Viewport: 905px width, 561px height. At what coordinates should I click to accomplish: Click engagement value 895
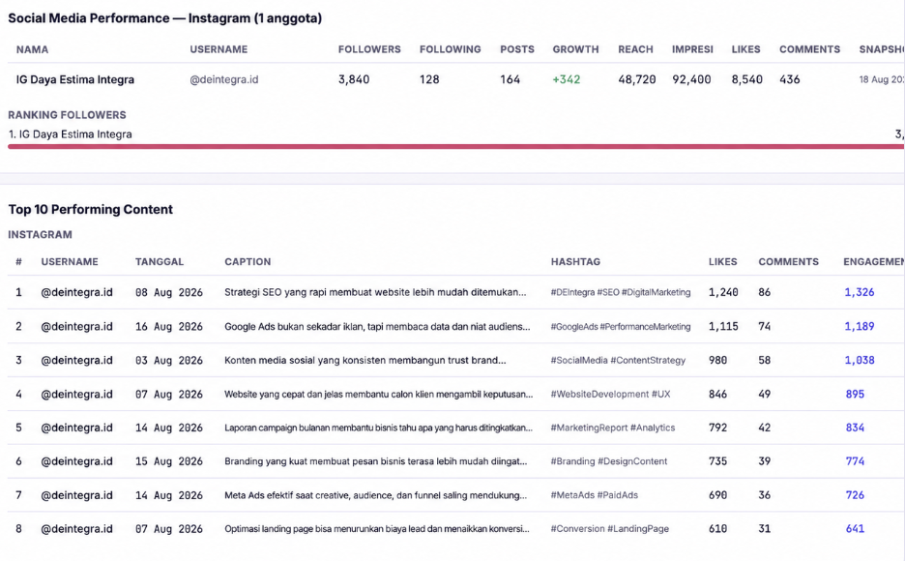[x=855, y=395]
